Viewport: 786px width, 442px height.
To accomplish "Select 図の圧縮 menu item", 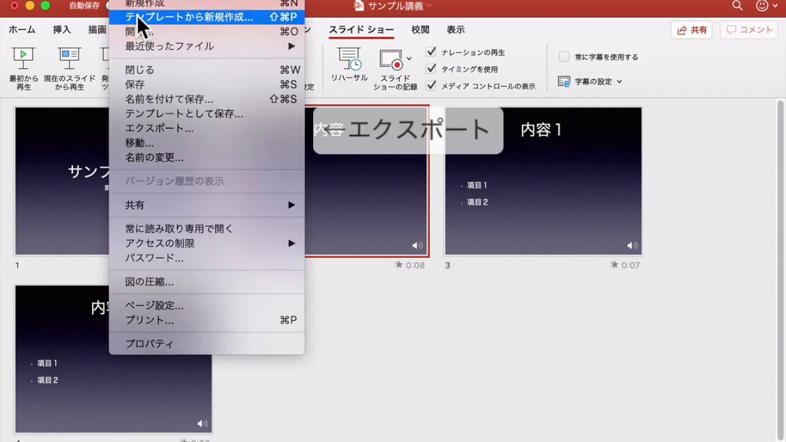I will click(x=206, y=282).
